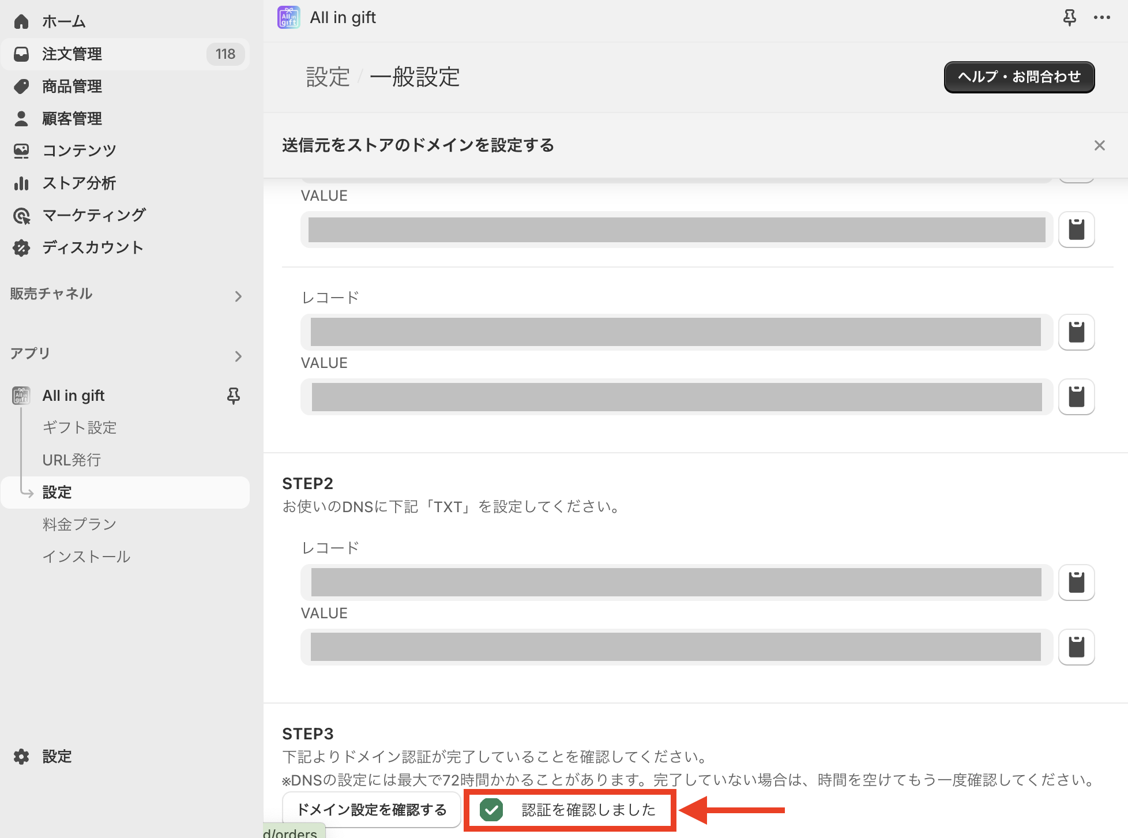Click the STEP2 レコード input field

point(676,583)
